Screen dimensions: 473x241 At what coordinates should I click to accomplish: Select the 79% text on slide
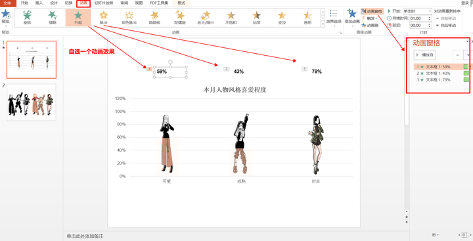coord(317,72)
